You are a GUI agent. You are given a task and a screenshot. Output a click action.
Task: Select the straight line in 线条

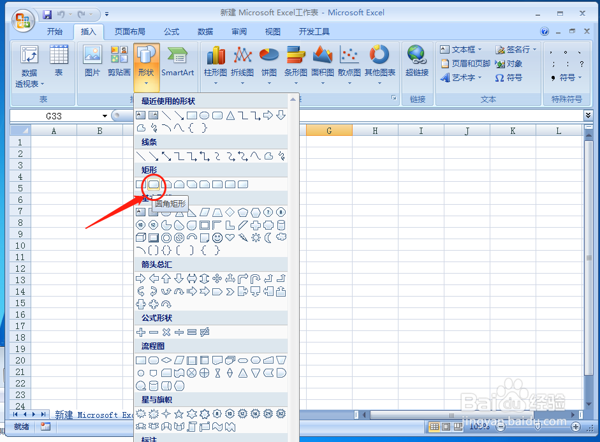pos(141,156)
